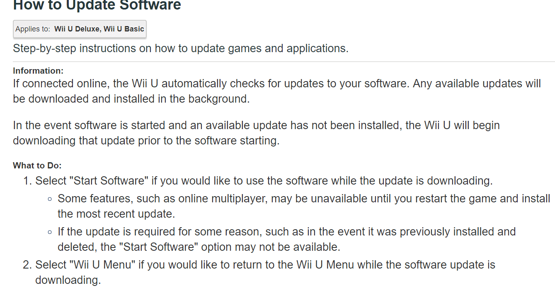
Task: Click the hollow bullet marker before "Some features"
Action: pyautogui.click(x=50, y=199)
